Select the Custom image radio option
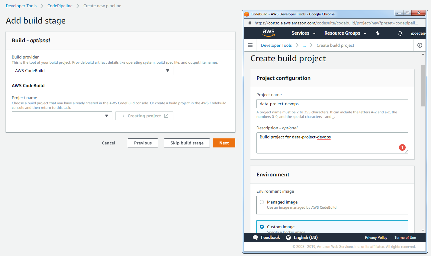431x256 pixels. (x=262, y=227)
